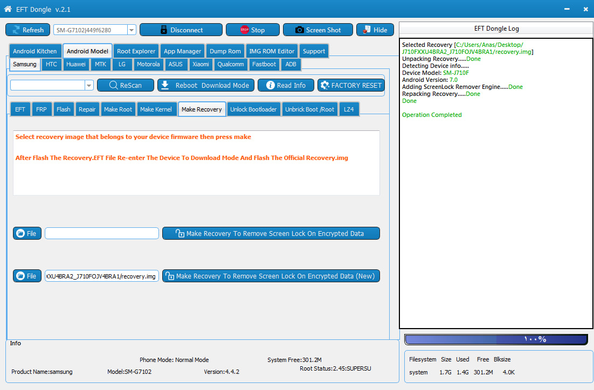The height and width of the screenshot is (390, 594).
Task: Open the LZ4 sub-tab
Action: [349, 109]
